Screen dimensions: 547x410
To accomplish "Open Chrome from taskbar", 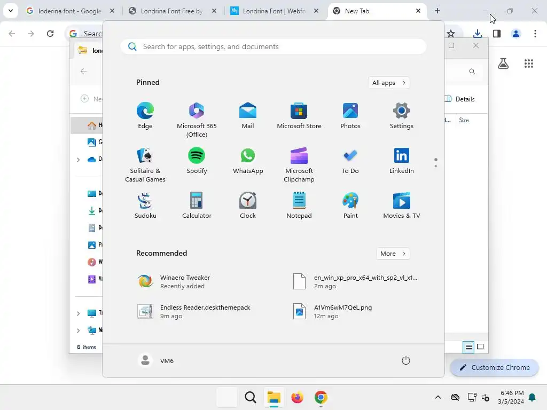I will pyautogui.click(x=321, y=397).
